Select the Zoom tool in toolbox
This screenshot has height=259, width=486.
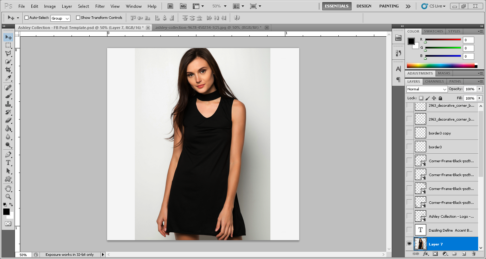[8, 196]
